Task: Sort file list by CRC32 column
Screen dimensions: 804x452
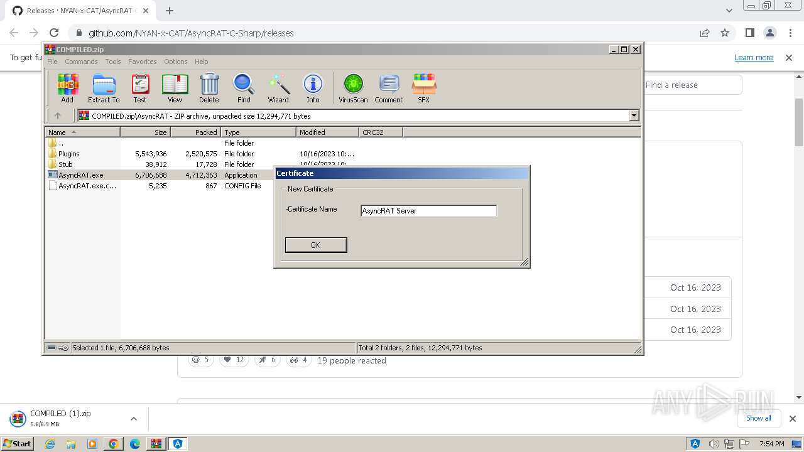Action: 381,132
